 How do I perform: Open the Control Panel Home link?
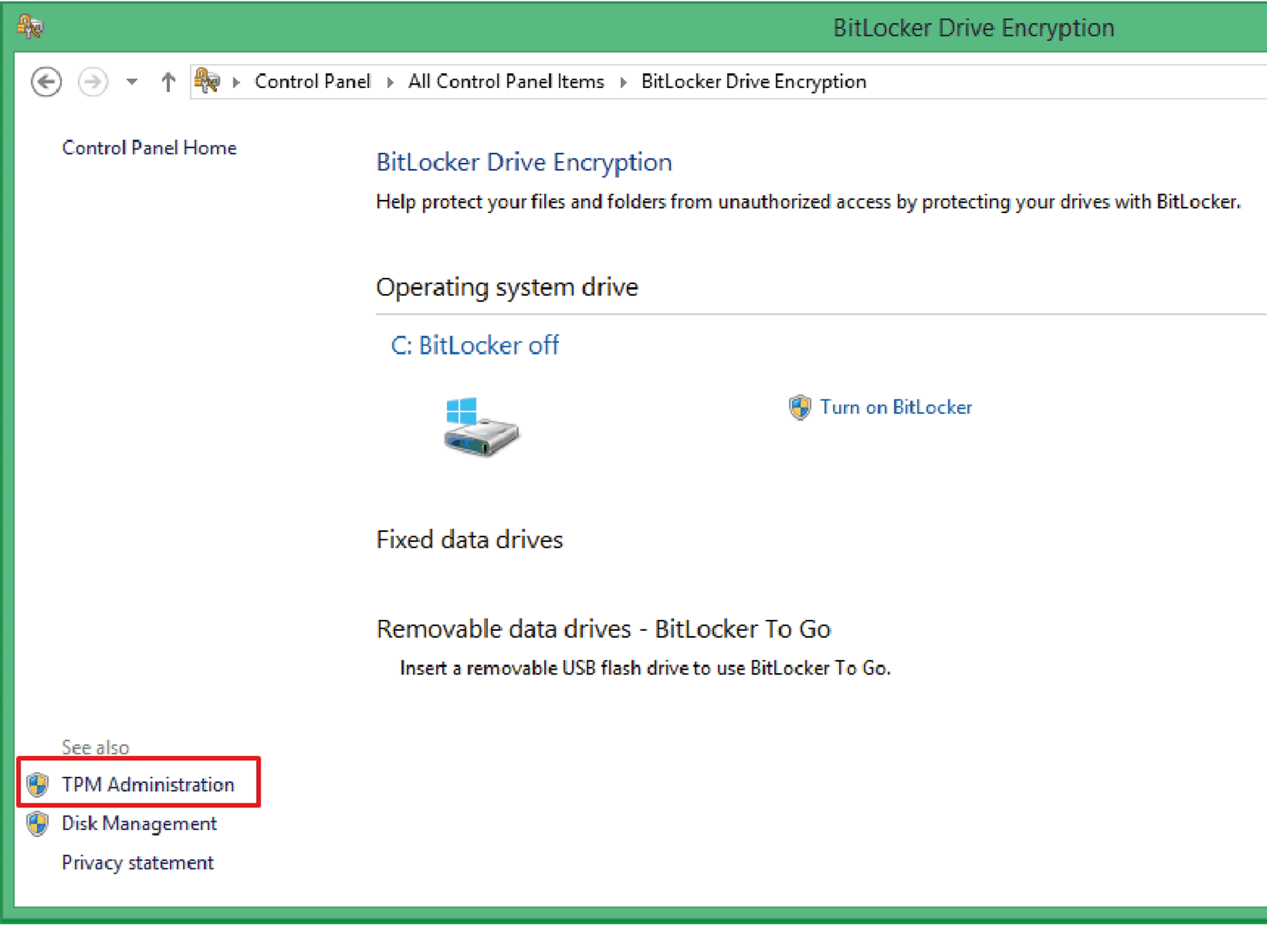point(149,147)
